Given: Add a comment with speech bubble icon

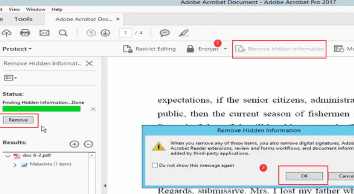Looking at the screenshot, I should click(x=165, y=33).
